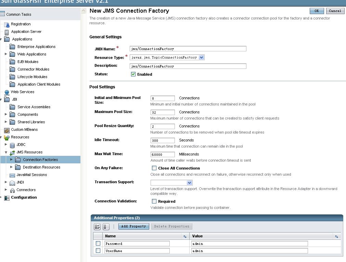Check the Close All Connections checkbox
346x262 pixels.
[x=154, y=168]
